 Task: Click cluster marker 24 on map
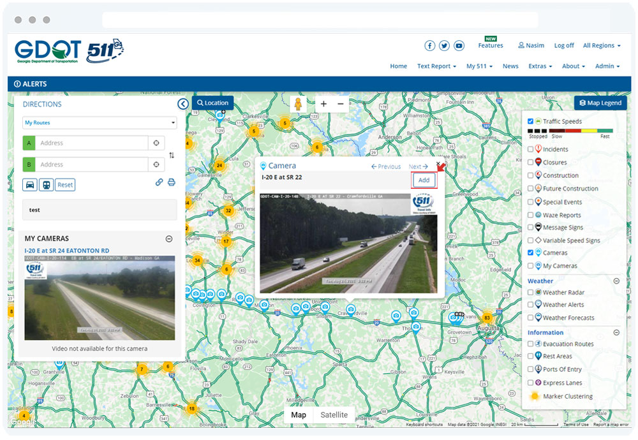point(219,165)
